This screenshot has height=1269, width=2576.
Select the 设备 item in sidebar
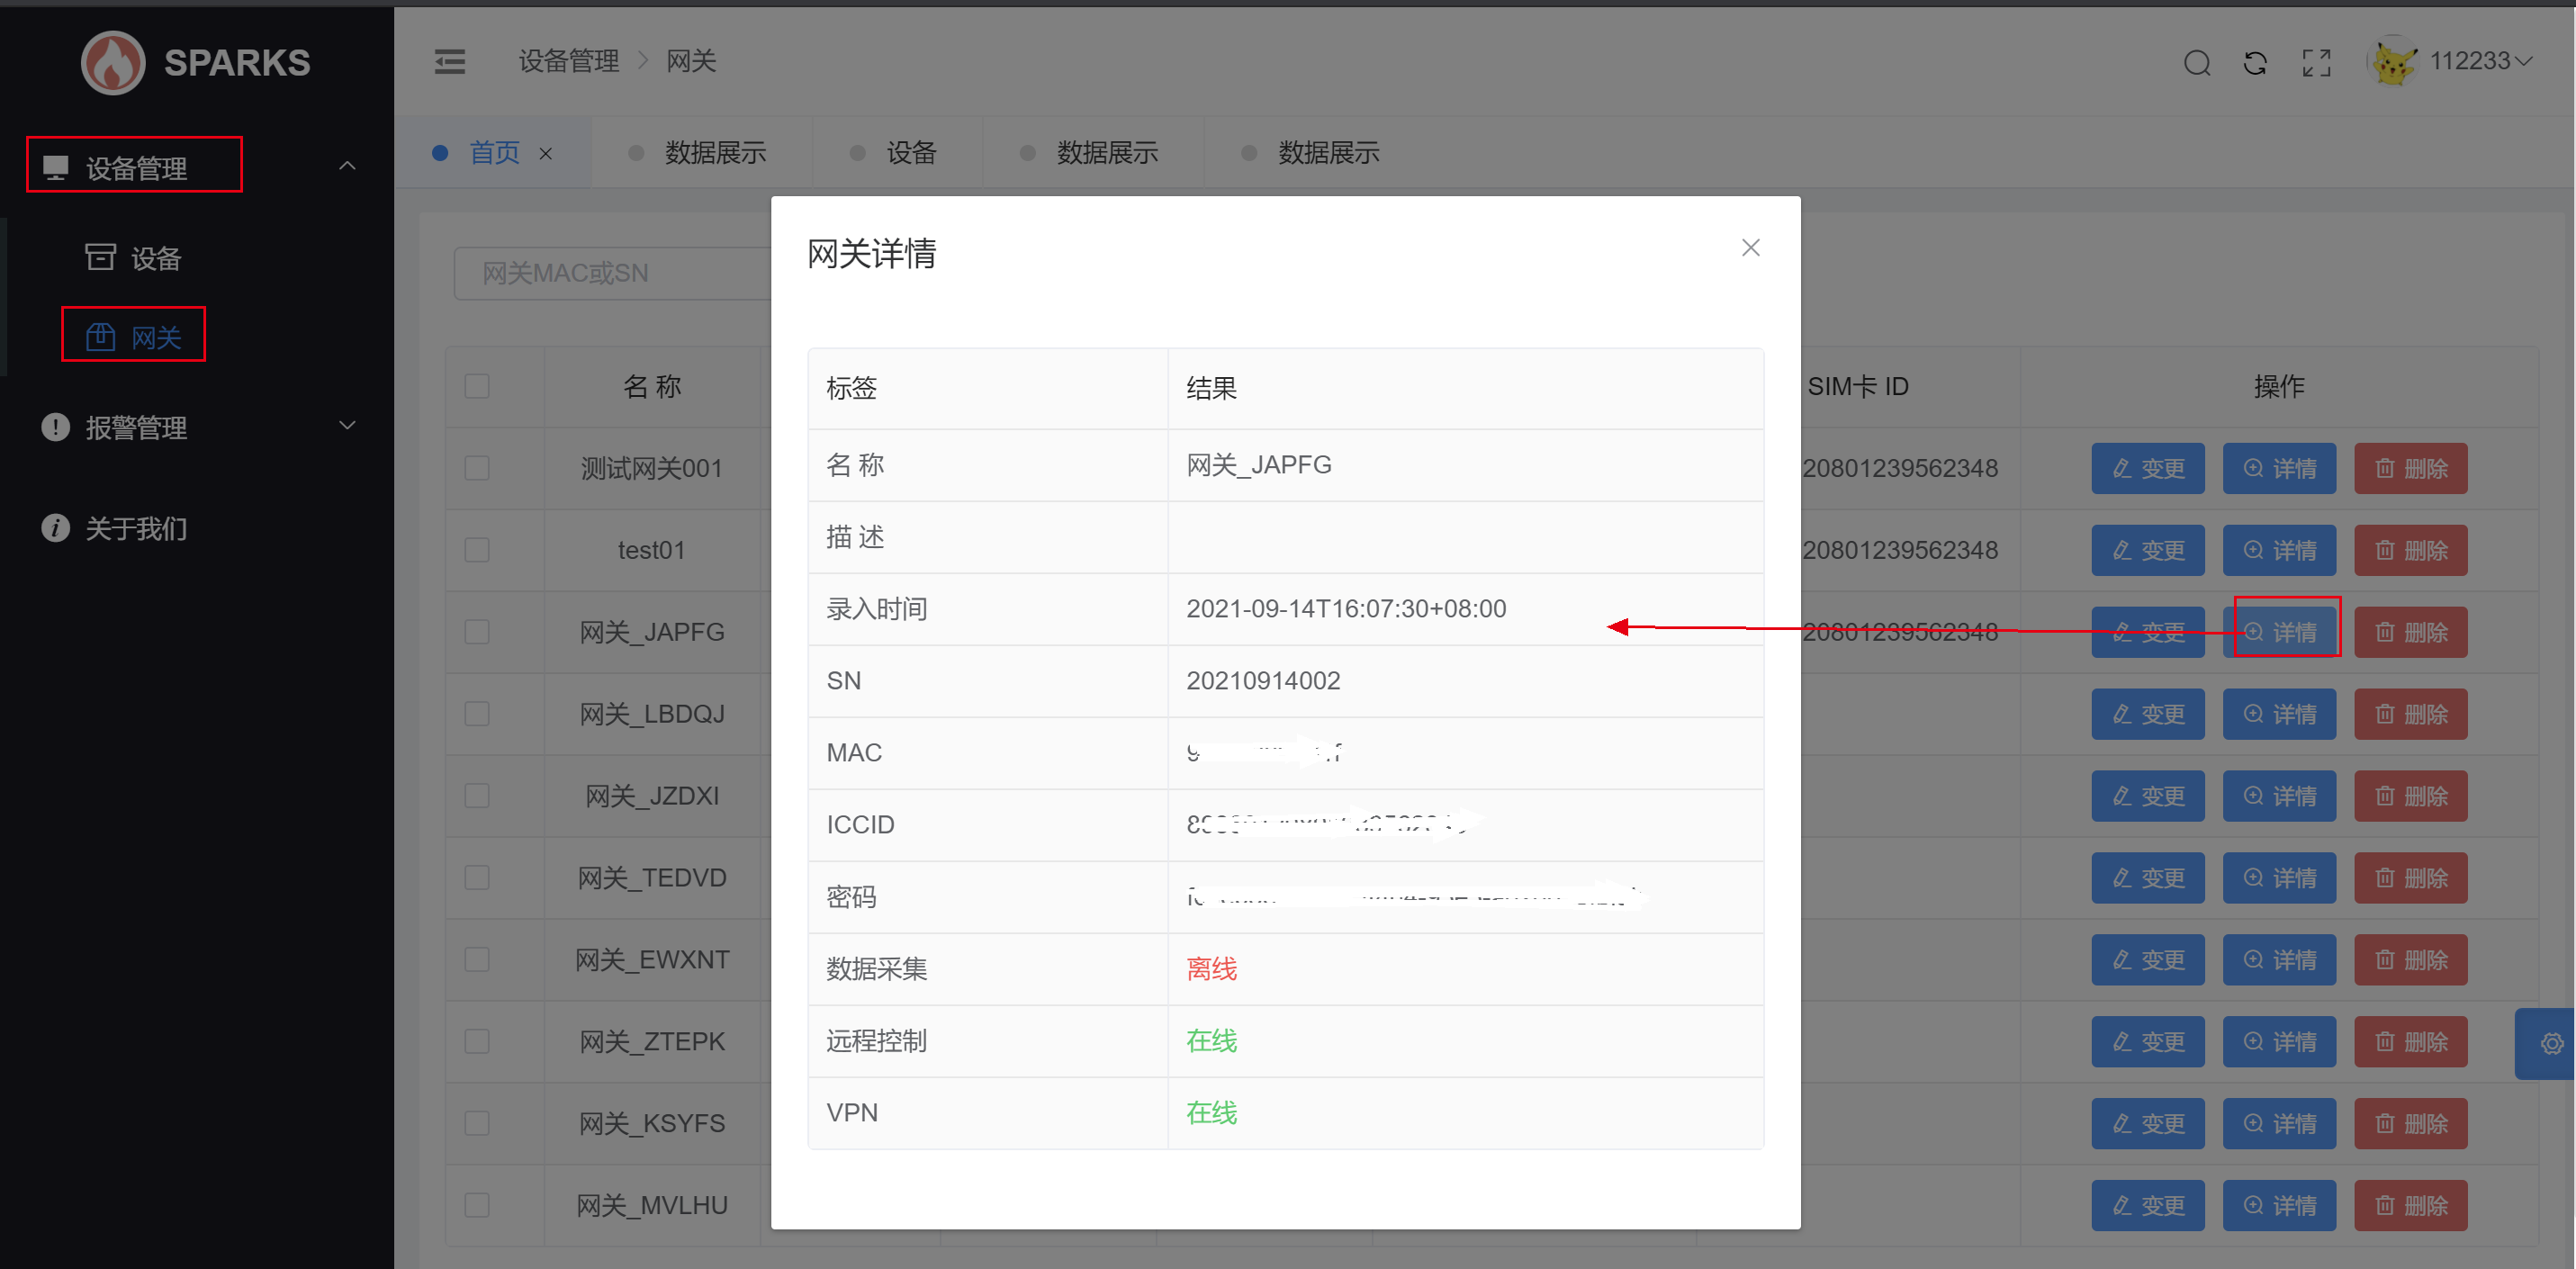(155, 258)
